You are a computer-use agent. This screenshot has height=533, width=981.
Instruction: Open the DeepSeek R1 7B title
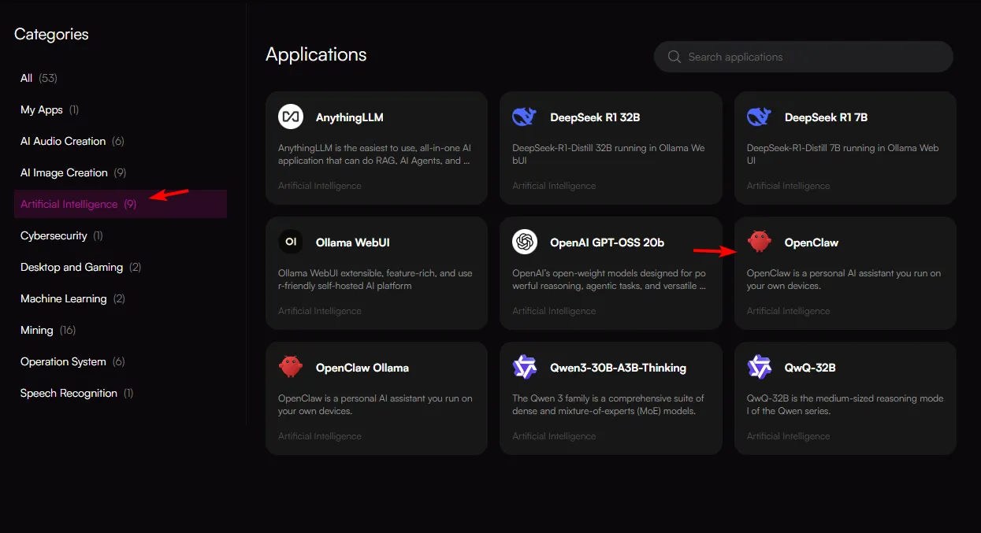(826, 117)
